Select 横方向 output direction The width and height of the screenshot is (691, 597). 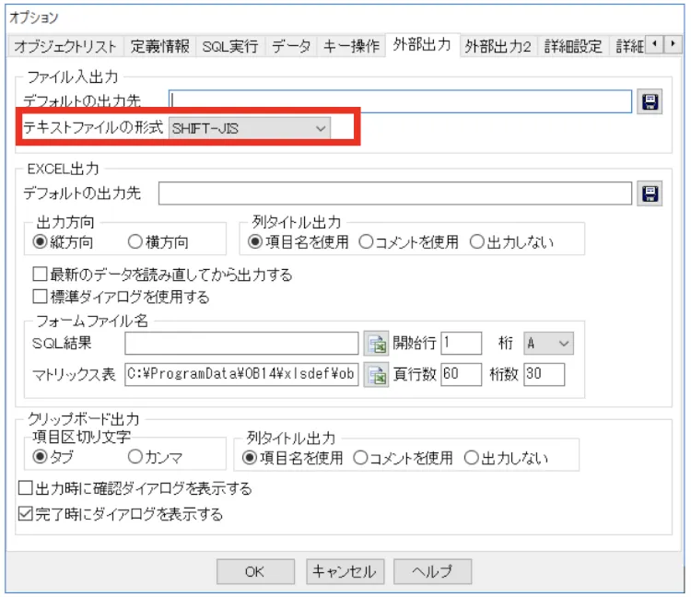click(x=158, y=242)
